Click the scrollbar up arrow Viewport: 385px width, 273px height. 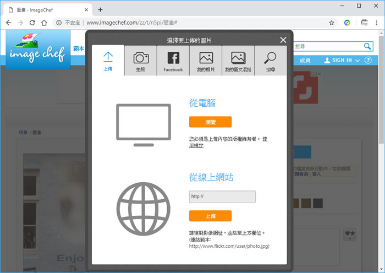point(381,33)
